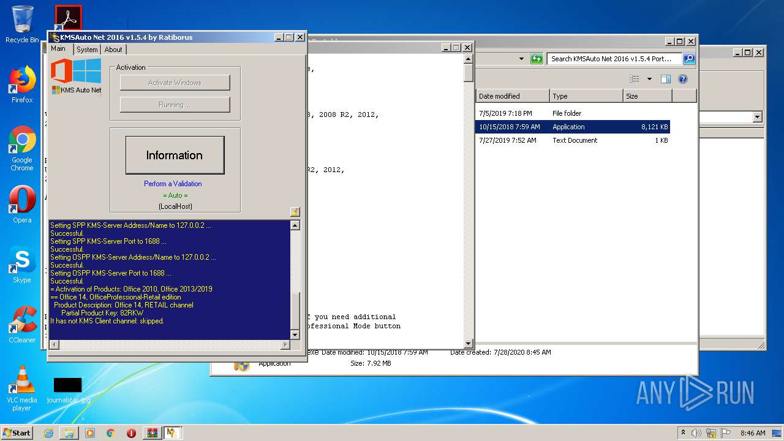This screenshot has width=784, height=441.
Task: Click the Perform a Validation link
Action: pos(173,184)
